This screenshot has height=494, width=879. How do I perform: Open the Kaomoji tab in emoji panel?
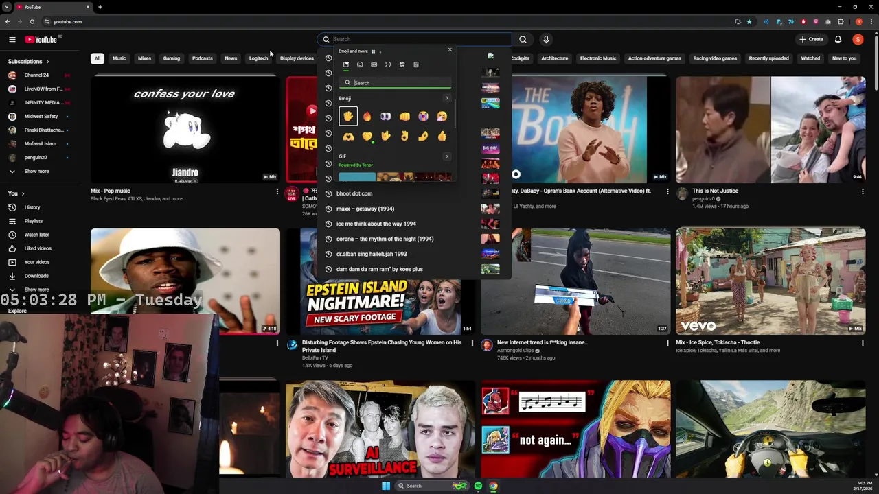click(x=388, y=64)
